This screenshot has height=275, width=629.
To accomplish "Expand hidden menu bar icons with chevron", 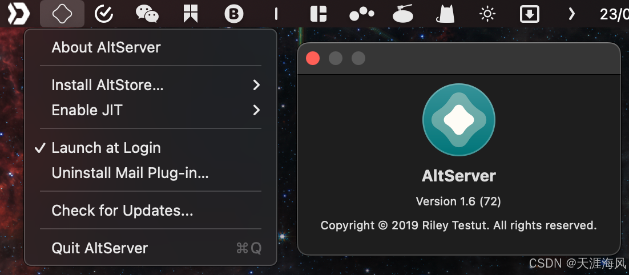I will [x=571, y=14].
